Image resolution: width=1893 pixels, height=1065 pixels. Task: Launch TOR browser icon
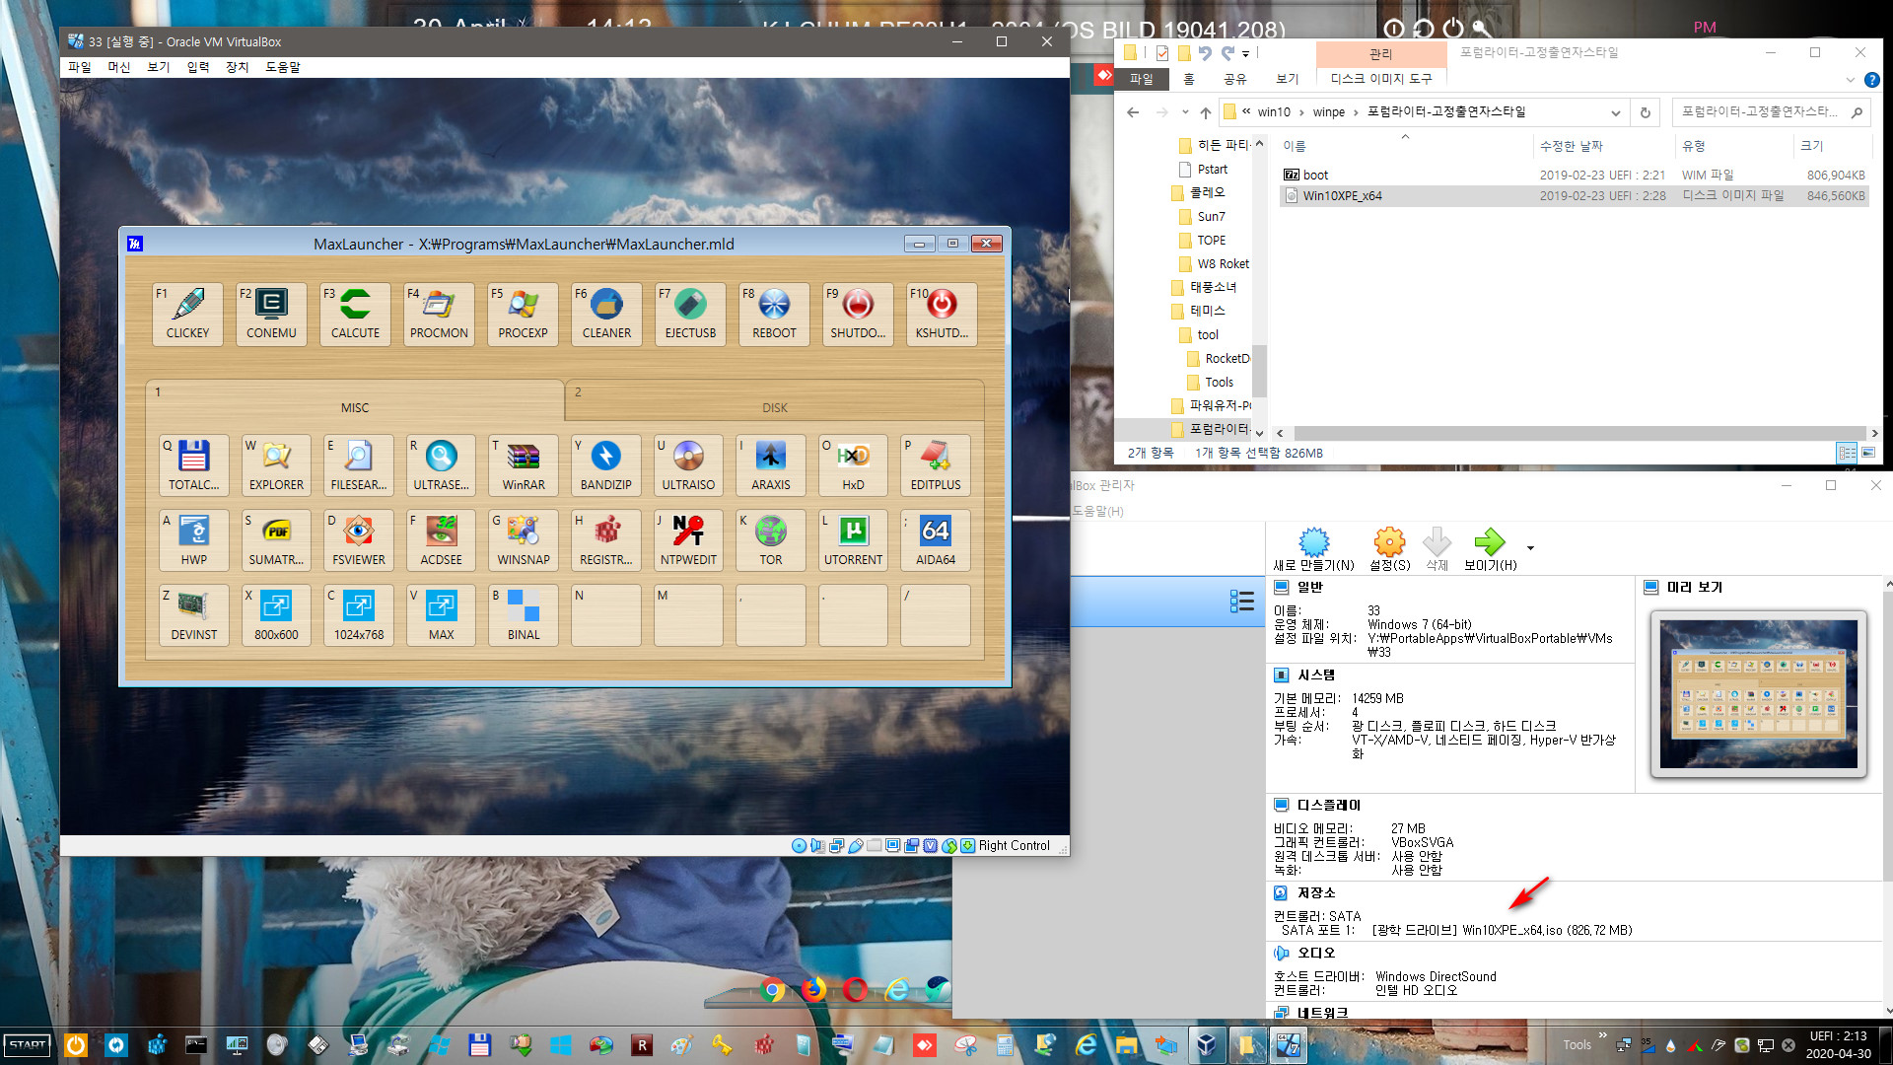(x=770, y=540)
